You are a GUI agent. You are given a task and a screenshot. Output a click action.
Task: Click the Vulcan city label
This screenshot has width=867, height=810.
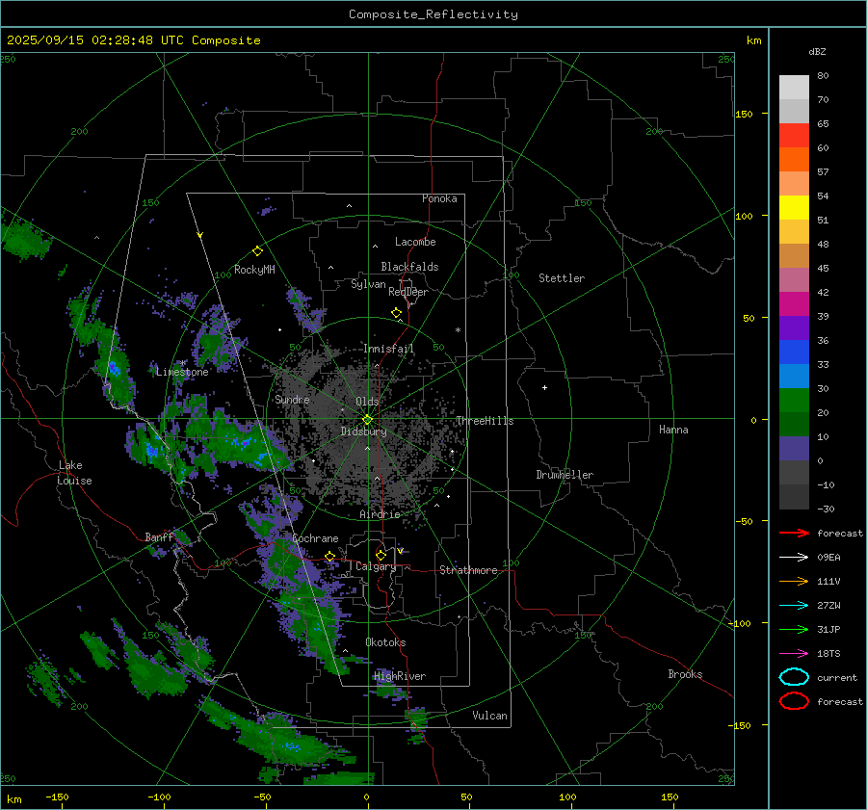pos(489,716)
